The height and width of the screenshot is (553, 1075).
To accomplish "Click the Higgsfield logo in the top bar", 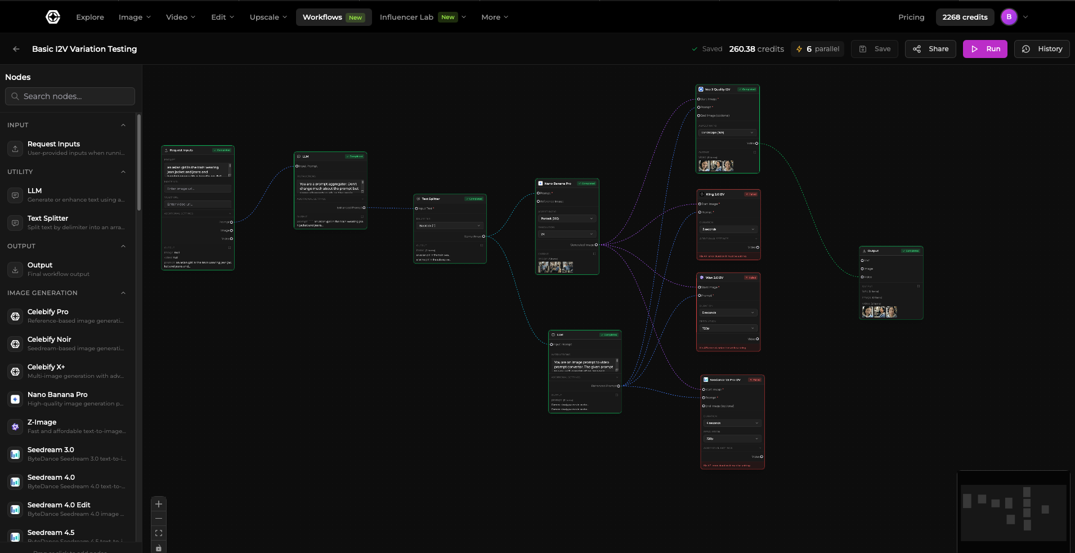I will [x=52, y=16].
